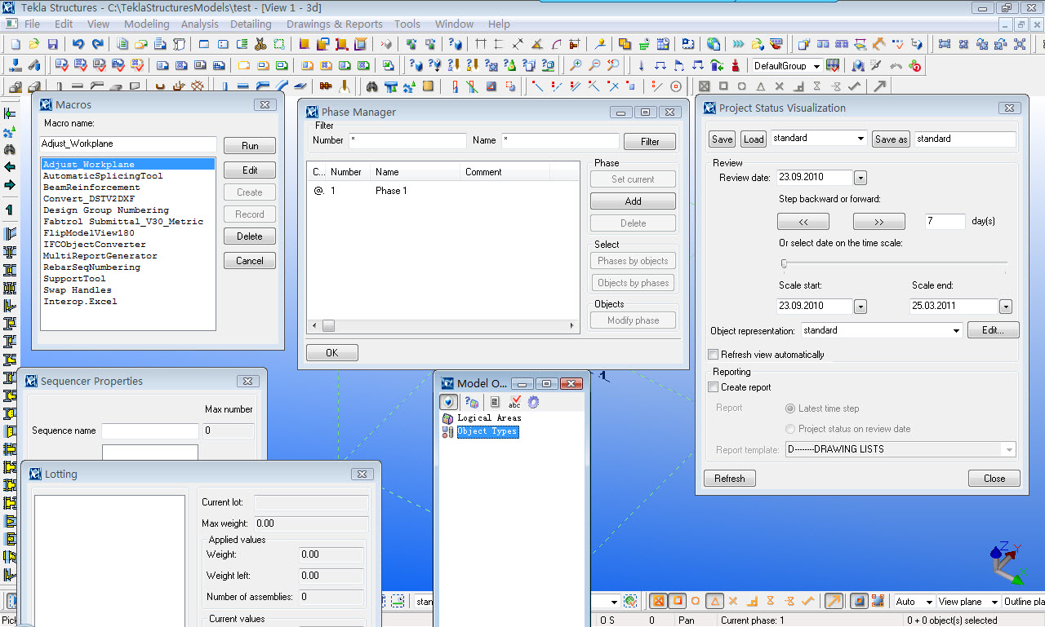Screen dimensions: 1045x627
Task: Click the globe icon in top toolbar
Action: (x=714, y=44)
